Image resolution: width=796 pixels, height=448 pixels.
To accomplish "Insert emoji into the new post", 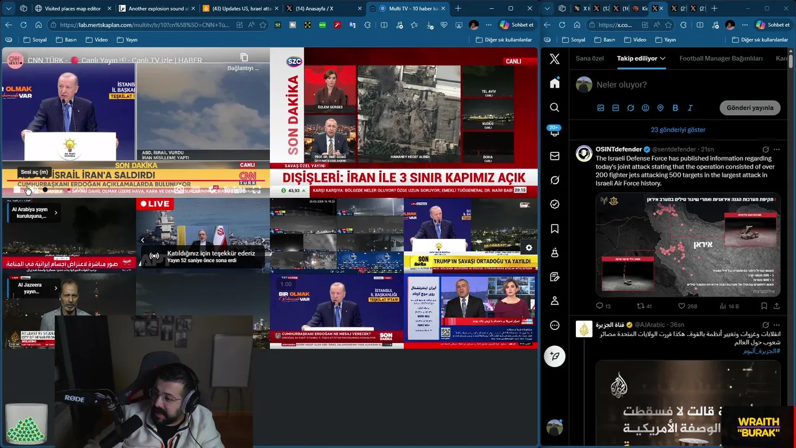I will coord(646,108).
